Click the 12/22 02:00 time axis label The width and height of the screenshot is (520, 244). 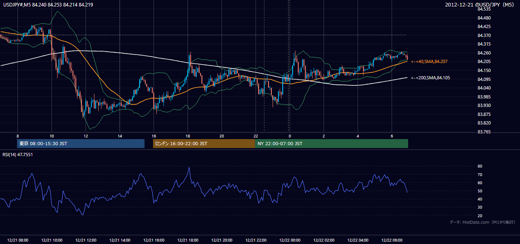point(323,240)
